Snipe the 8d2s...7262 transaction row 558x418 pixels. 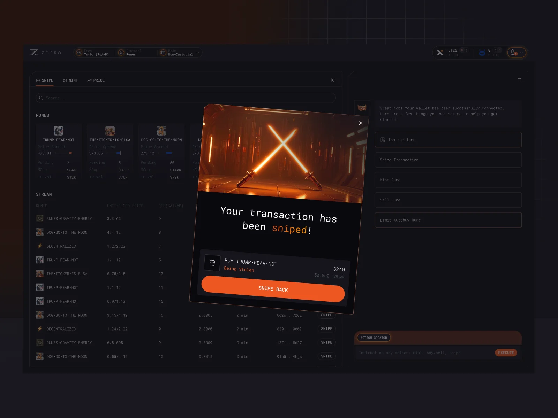(326, 315)
